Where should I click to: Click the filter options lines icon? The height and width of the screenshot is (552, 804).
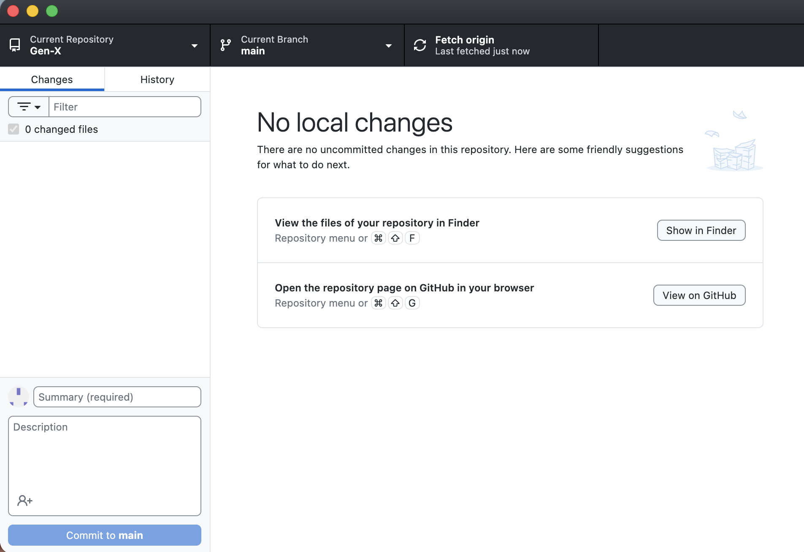[24, 107]
